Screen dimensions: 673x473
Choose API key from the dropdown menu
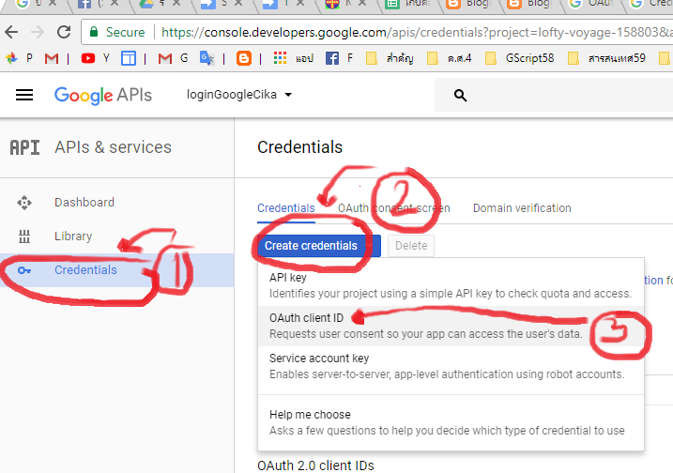[451, 285]
